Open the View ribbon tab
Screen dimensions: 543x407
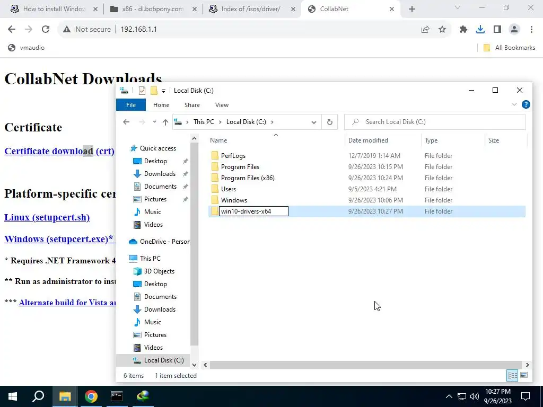(222, 105)
